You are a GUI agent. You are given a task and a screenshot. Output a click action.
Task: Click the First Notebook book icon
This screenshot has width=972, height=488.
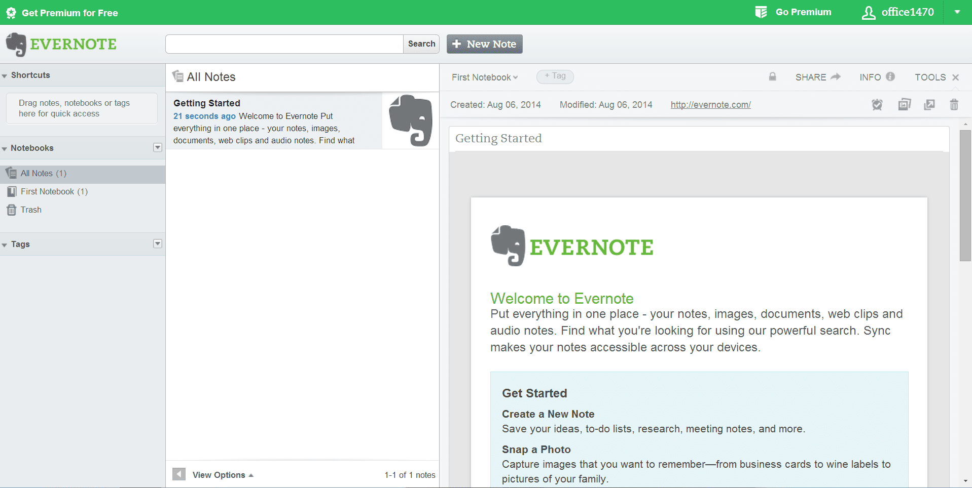(x=11, y=192)
